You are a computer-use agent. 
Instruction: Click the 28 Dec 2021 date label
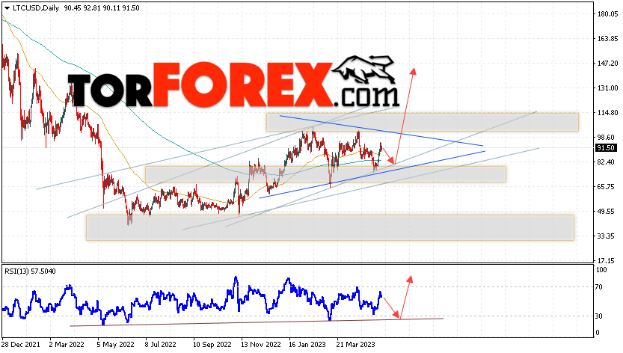21,344
